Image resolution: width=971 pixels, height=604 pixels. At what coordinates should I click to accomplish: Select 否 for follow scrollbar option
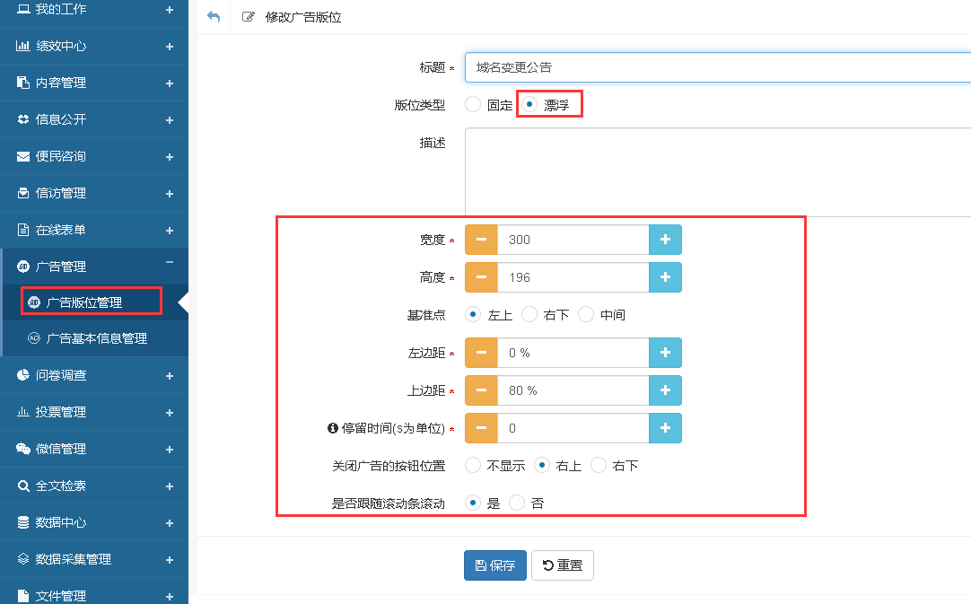[517, 503]
